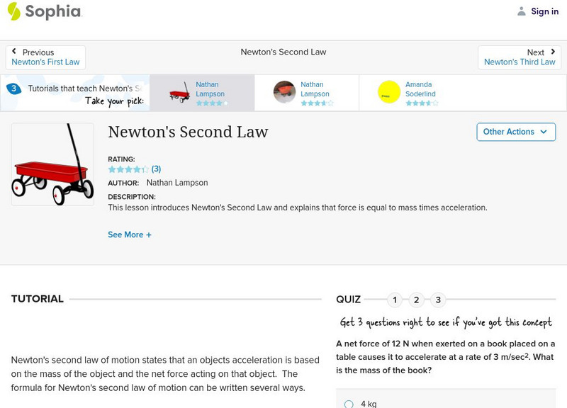This screenshot has height=408, width=567.
Task: Select the 4 kg radio answer
Action: [x=349, y=404]
